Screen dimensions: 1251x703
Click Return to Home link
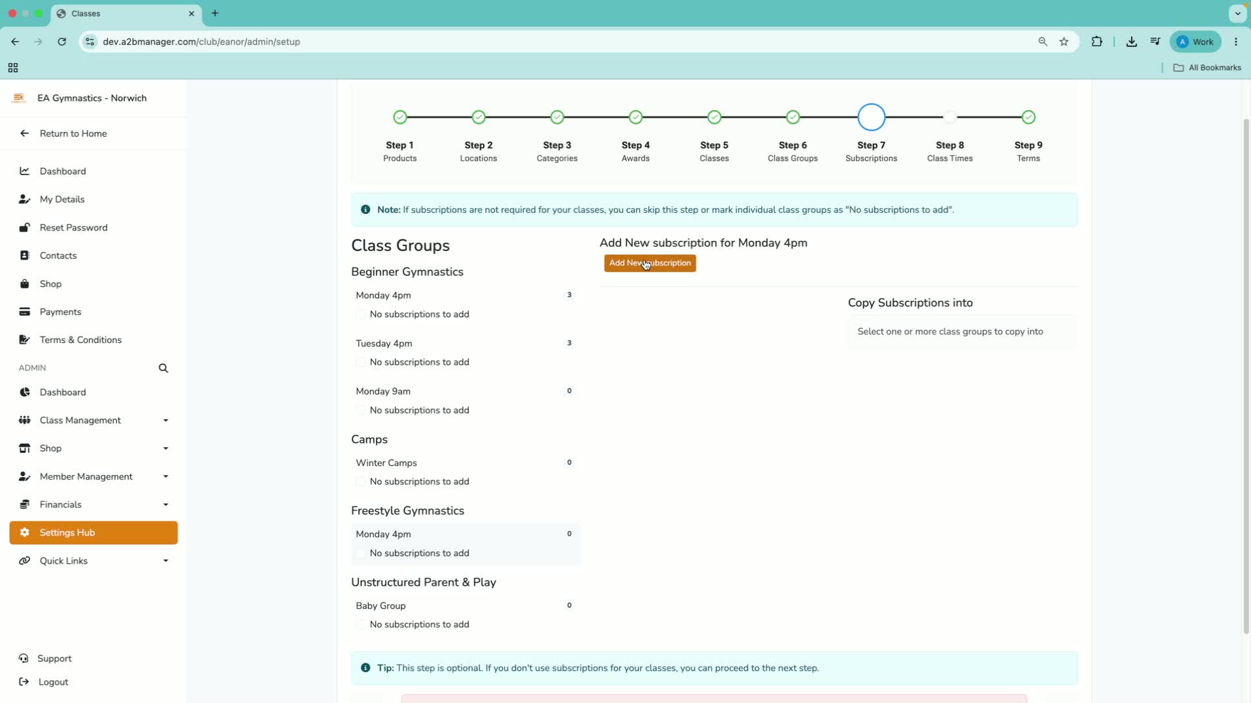[73, 133]
